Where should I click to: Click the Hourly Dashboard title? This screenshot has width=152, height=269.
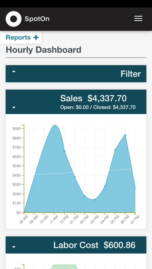pos(43,50)
